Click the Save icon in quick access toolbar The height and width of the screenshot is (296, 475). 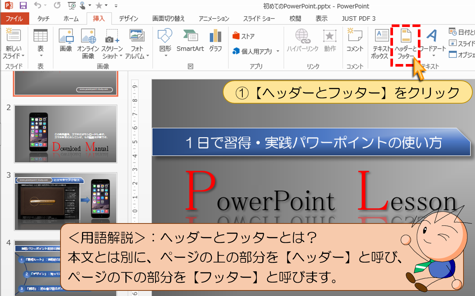coord(23,6)
